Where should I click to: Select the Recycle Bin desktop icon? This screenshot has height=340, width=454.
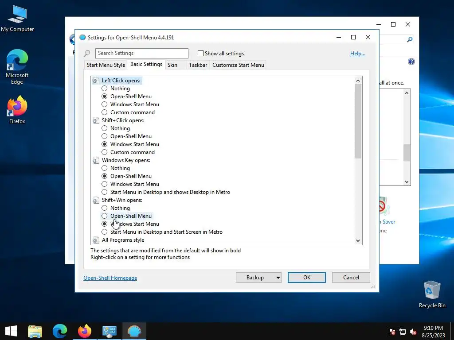432,294
